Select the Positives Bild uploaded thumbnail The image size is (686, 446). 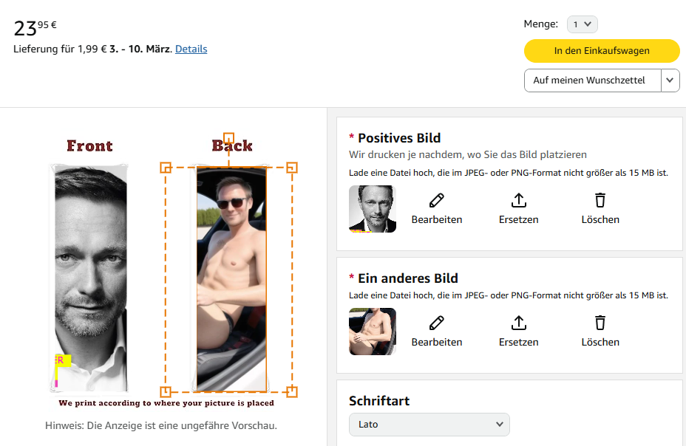[x=373, y=209]
